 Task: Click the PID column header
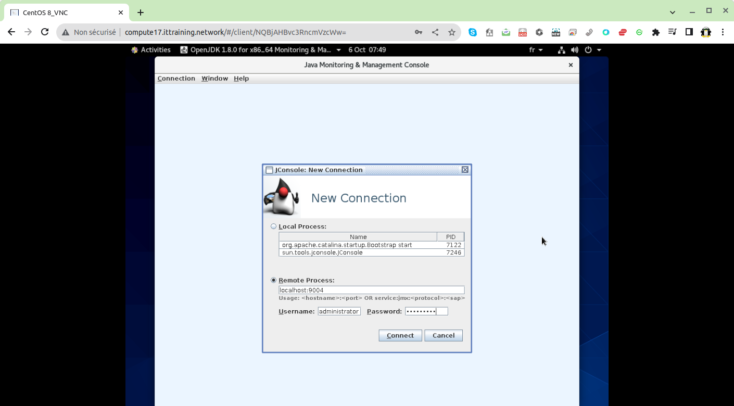tap(451, 237)
